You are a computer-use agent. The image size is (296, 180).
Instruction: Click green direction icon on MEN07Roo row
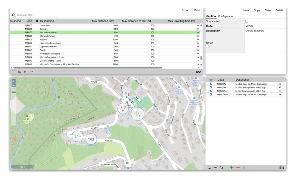(280, 94)
